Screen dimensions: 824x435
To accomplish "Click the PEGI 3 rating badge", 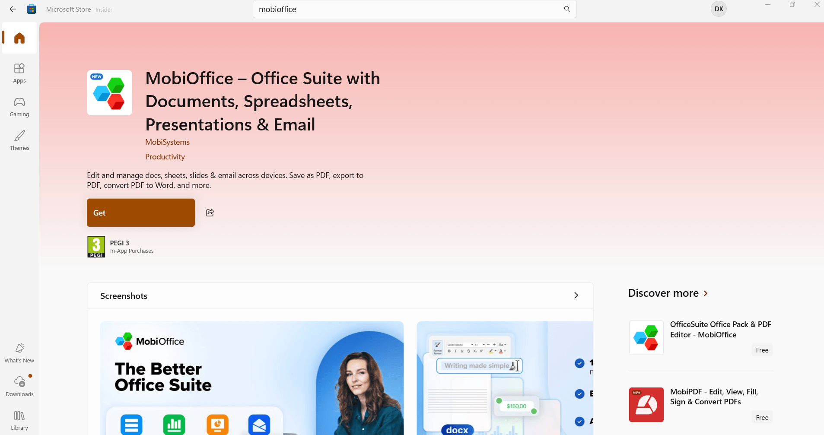I will point(96,247).
